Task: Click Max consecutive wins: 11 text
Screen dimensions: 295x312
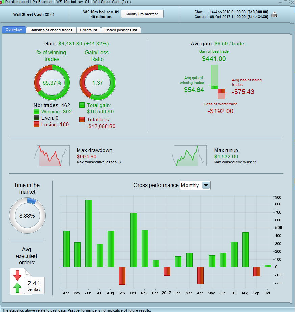Action: 236,162
